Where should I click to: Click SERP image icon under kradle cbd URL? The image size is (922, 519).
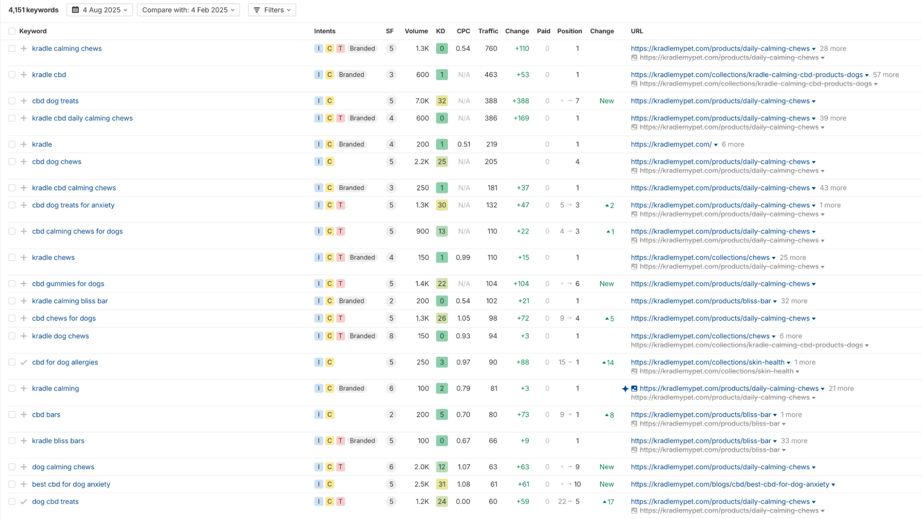[x=634, y=84]
